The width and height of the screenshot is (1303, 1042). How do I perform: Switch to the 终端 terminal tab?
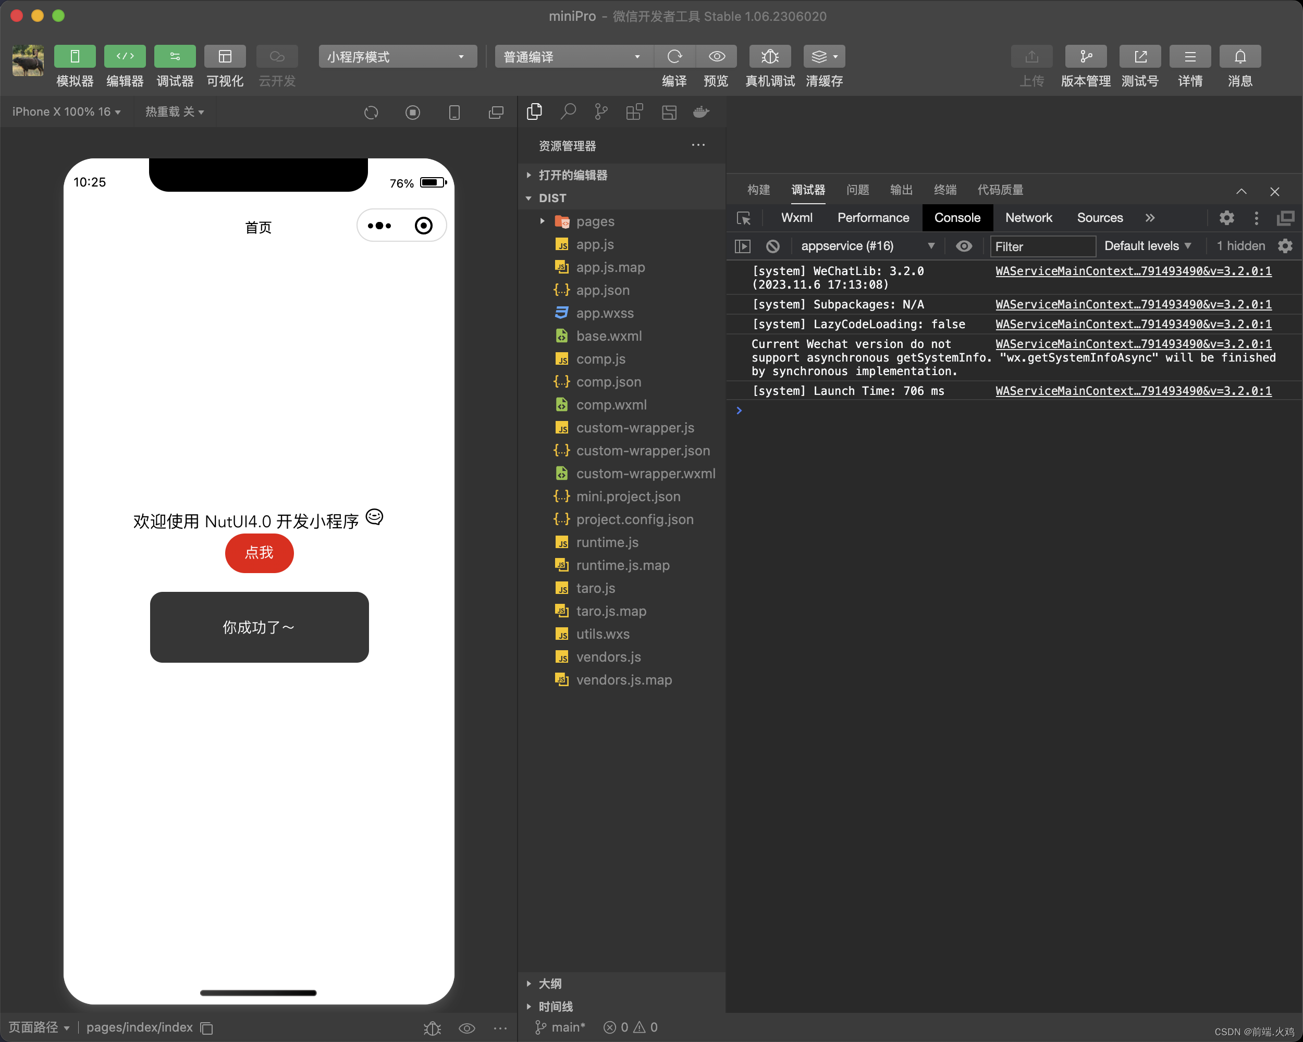[945, 190]
